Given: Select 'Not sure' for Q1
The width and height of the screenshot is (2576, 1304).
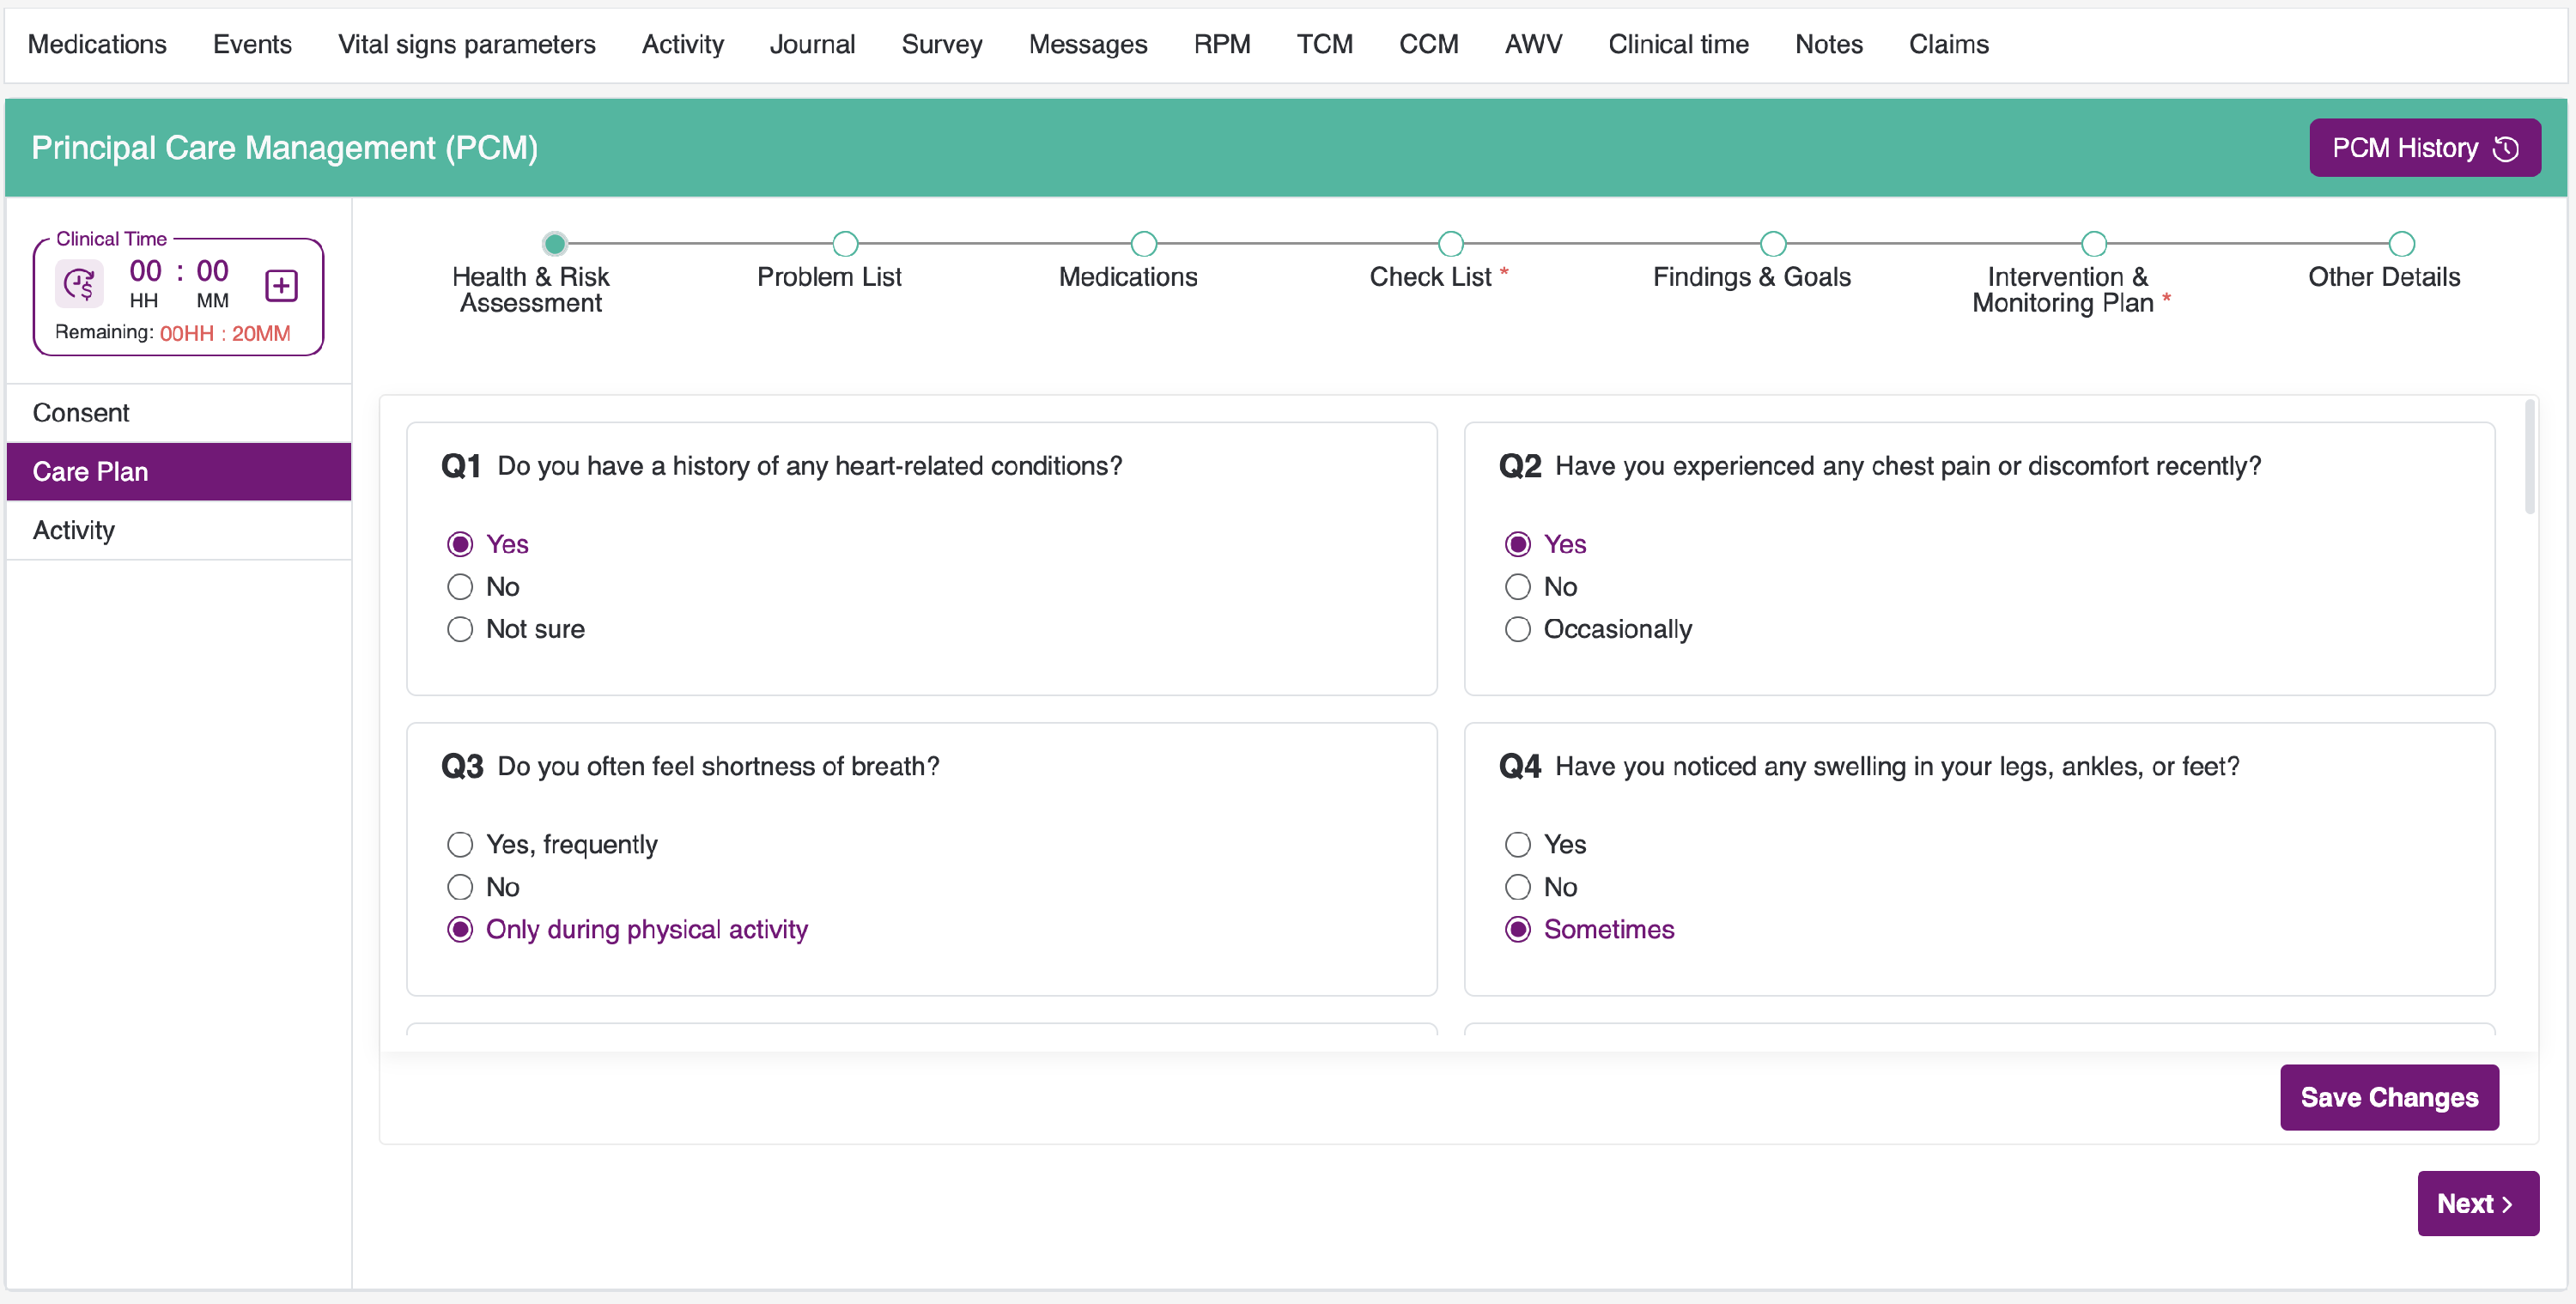Looking at the screenshot, I should [460, 629].
